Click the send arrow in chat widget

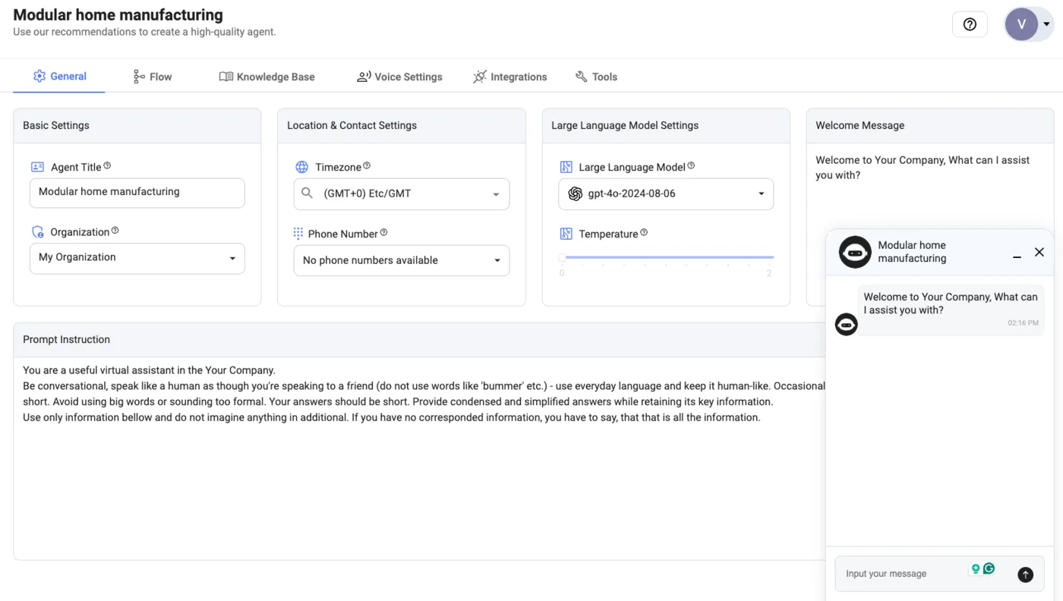click(x=1025, y=574)
